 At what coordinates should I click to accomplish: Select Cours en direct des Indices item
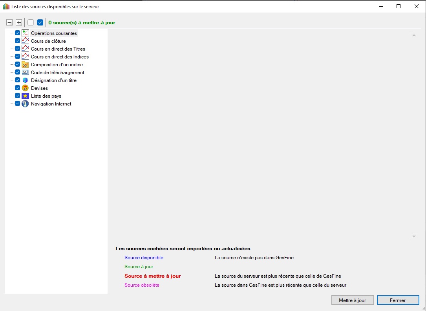[60, 57]
